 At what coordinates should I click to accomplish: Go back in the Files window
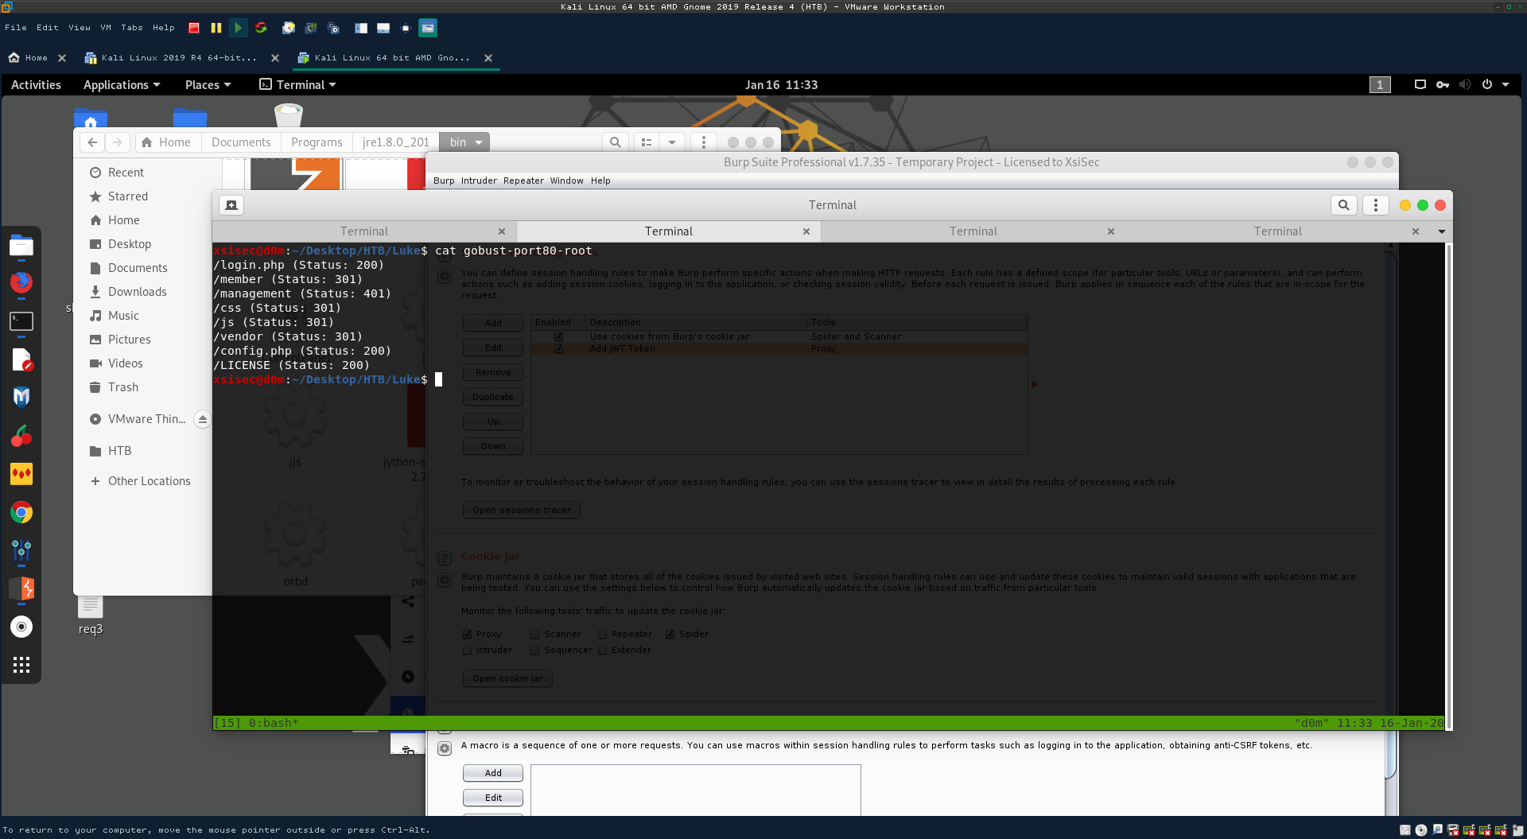92,142
